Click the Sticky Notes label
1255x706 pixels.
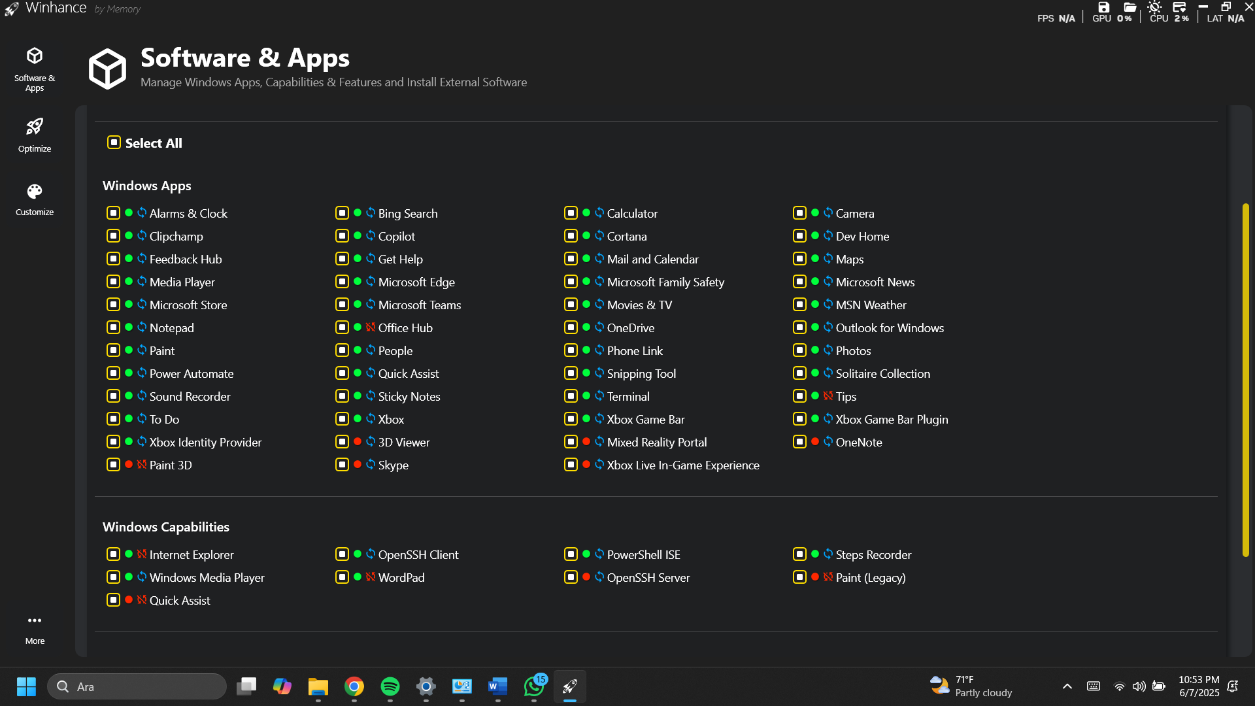409,397
